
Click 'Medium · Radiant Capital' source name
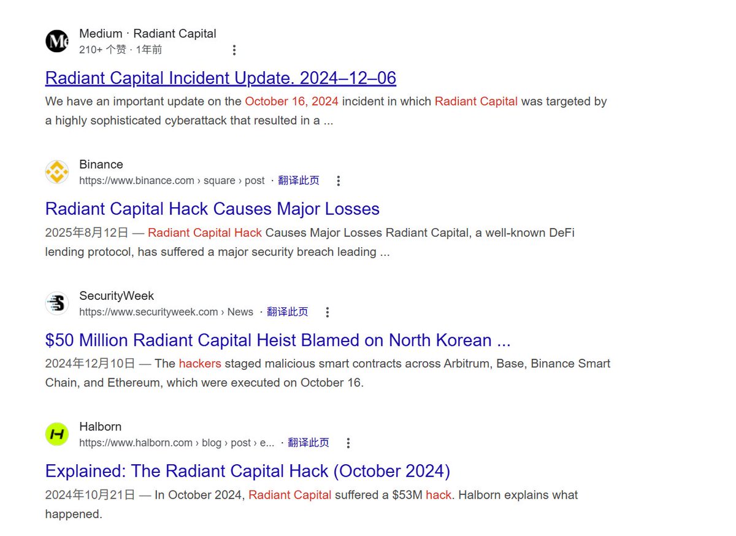click(x=148, y=34)
